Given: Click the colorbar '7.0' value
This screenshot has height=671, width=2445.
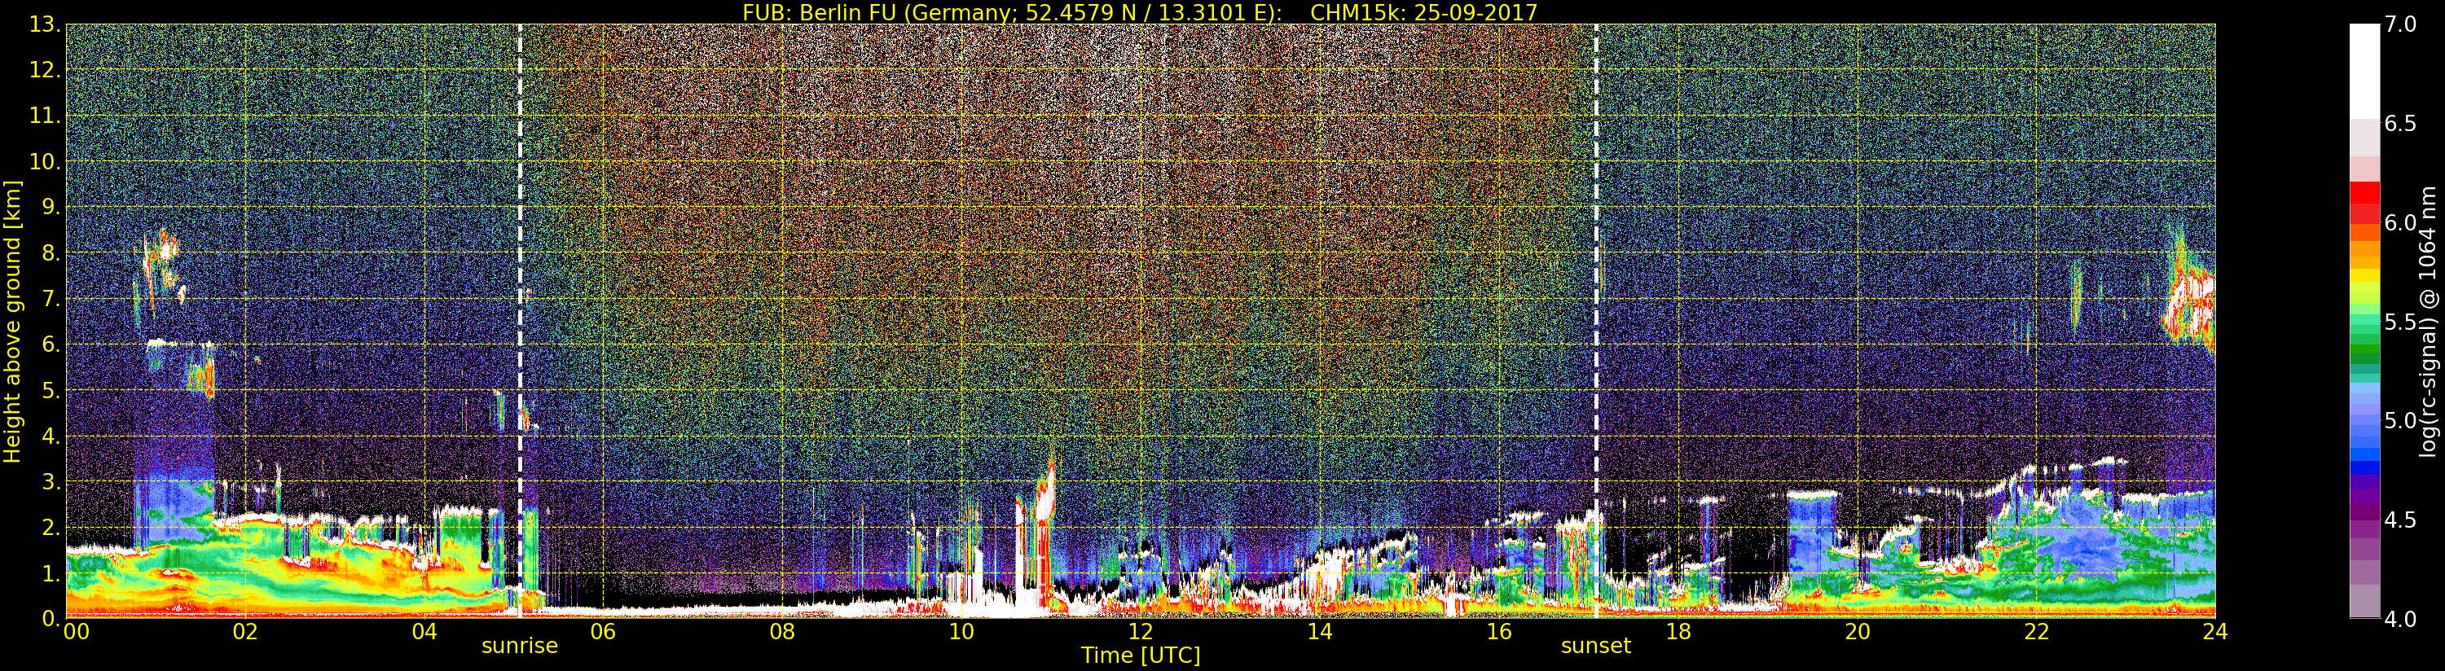Looking at the screenshot, I should [x=2400, y=24].
